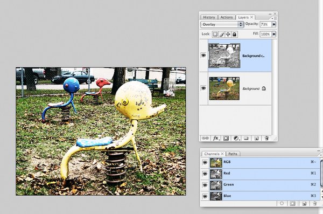Select the 'RGB' channel label
This screenshot has width=323, height=214.
click(227, 162)
